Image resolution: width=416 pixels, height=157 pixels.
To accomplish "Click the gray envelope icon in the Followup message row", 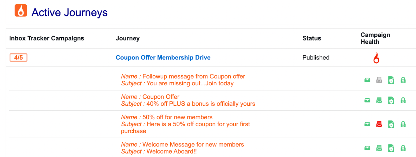I will click(x=379, y=80).
